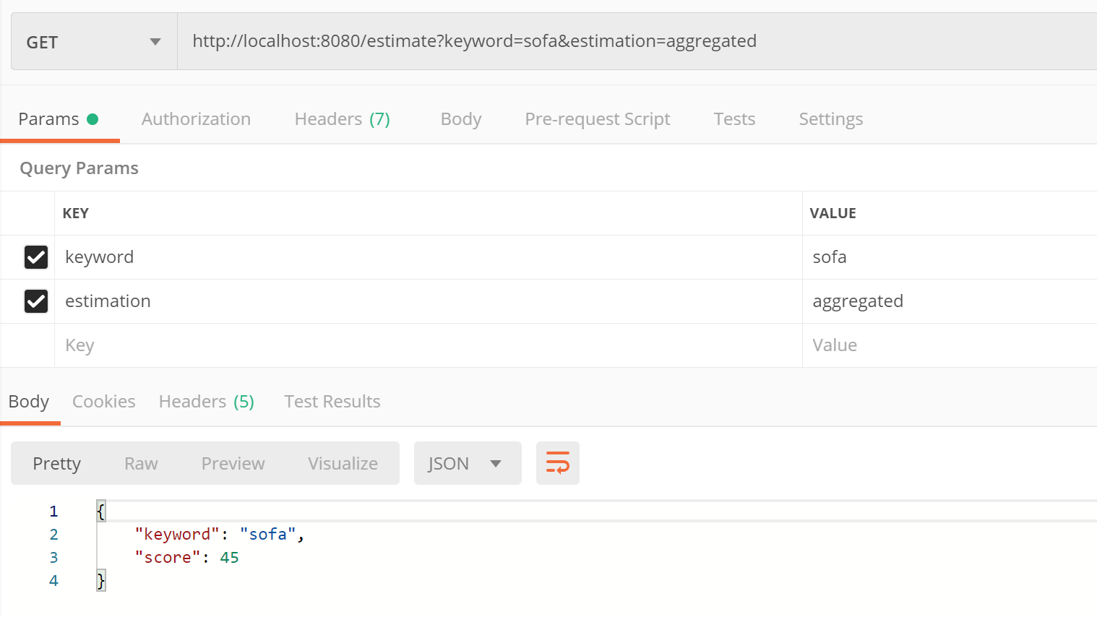Switch to the Params tab
Viewport: 1097px width, 617px height.
coord(59,119)
